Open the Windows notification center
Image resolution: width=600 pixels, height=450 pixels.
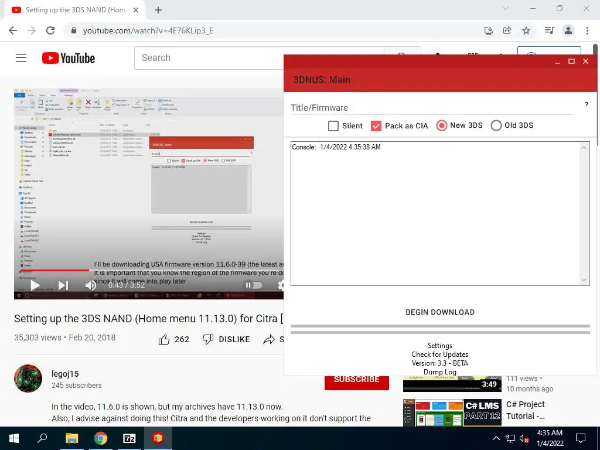(581, 438)
